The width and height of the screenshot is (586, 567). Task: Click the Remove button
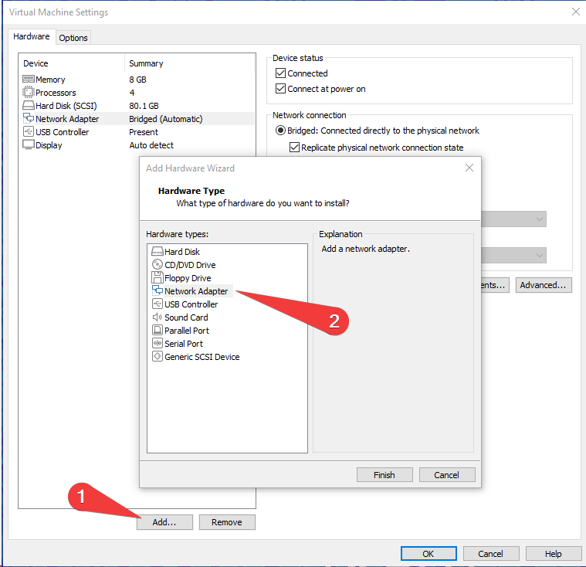[227, 522]
